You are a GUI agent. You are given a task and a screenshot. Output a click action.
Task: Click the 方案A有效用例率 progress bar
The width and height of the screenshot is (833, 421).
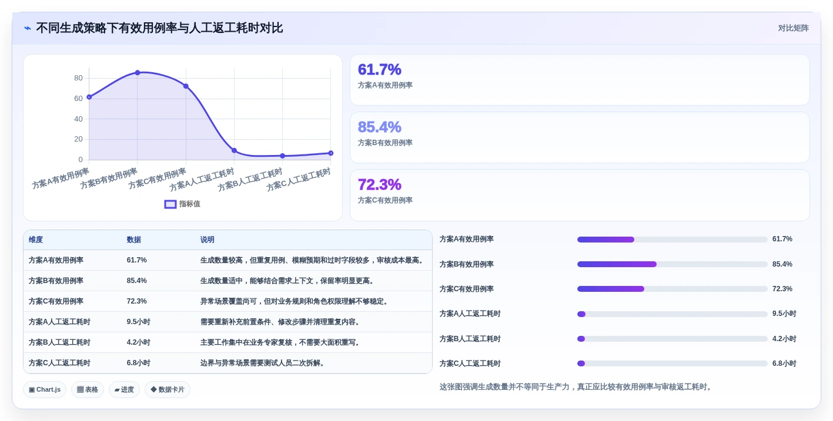coord(673,240)
